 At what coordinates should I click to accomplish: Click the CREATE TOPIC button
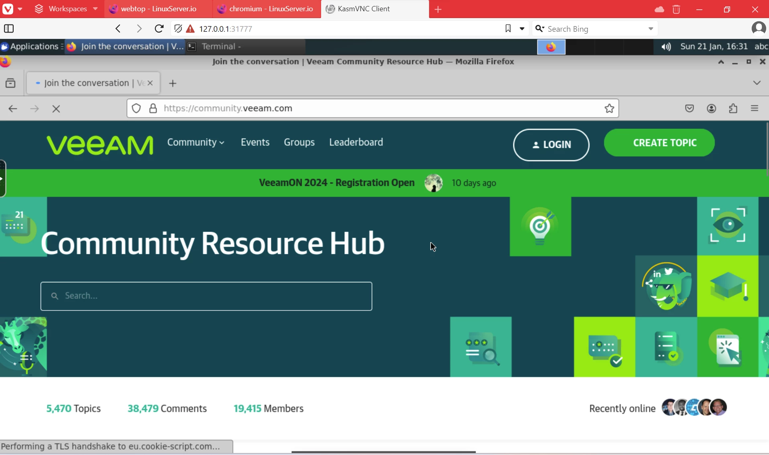[659, 143]
